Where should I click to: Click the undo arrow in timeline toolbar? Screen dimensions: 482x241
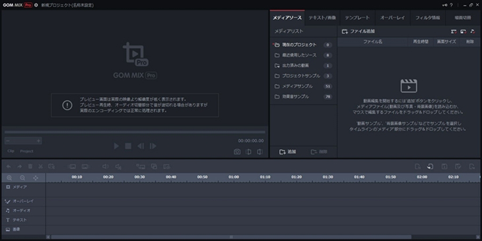(x=9, y=166)
